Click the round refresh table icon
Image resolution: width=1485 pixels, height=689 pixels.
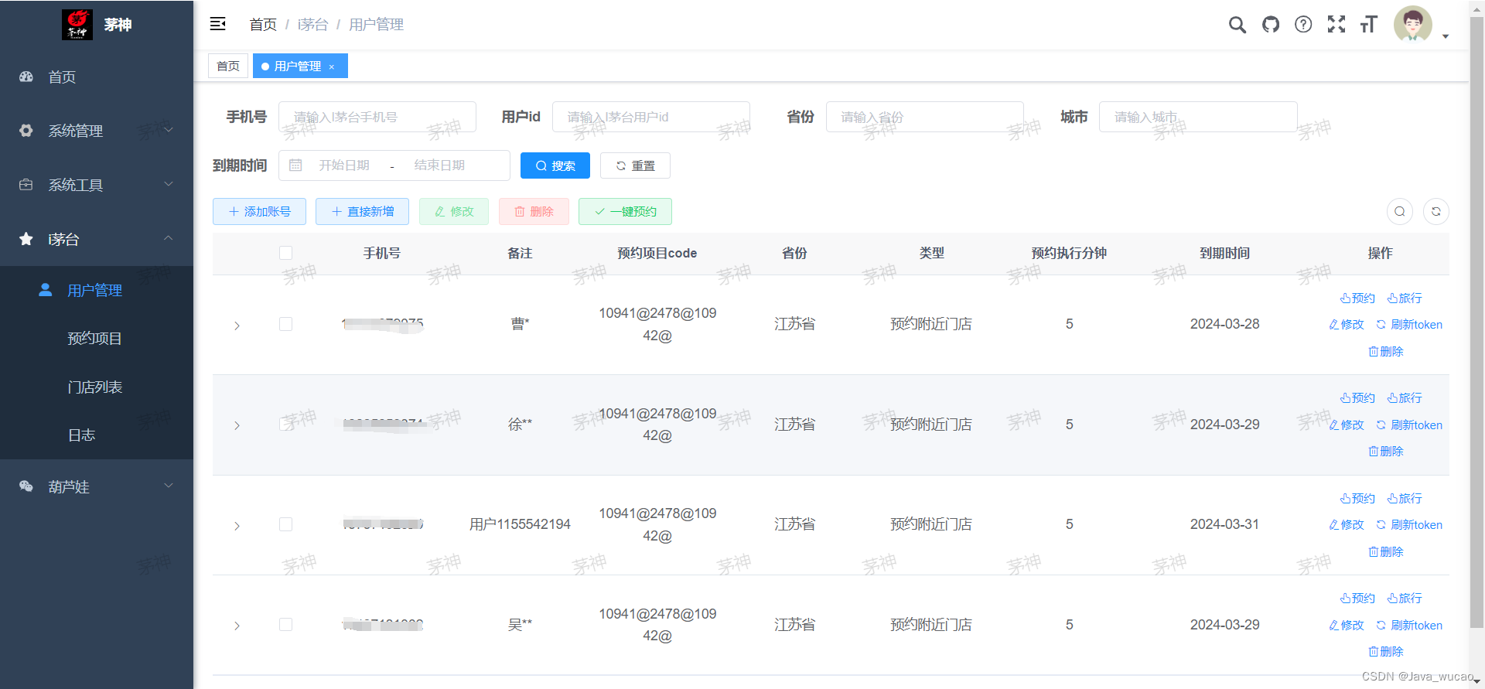pyautogui.click(x=1436, y=211)
